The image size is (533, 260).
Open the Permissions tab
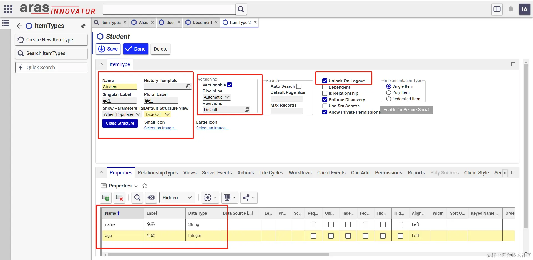point(388,173)
